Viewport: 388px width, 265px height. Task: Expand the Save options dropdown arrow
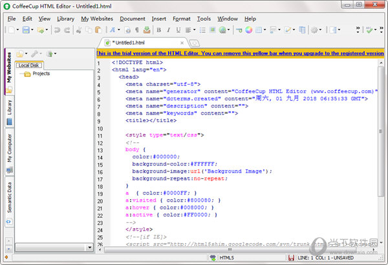(x=32, y=30)
